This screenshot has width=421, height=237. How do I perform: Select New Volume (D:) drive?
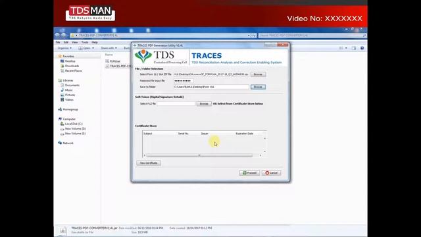pyautogui.click(x=76, y=128)
